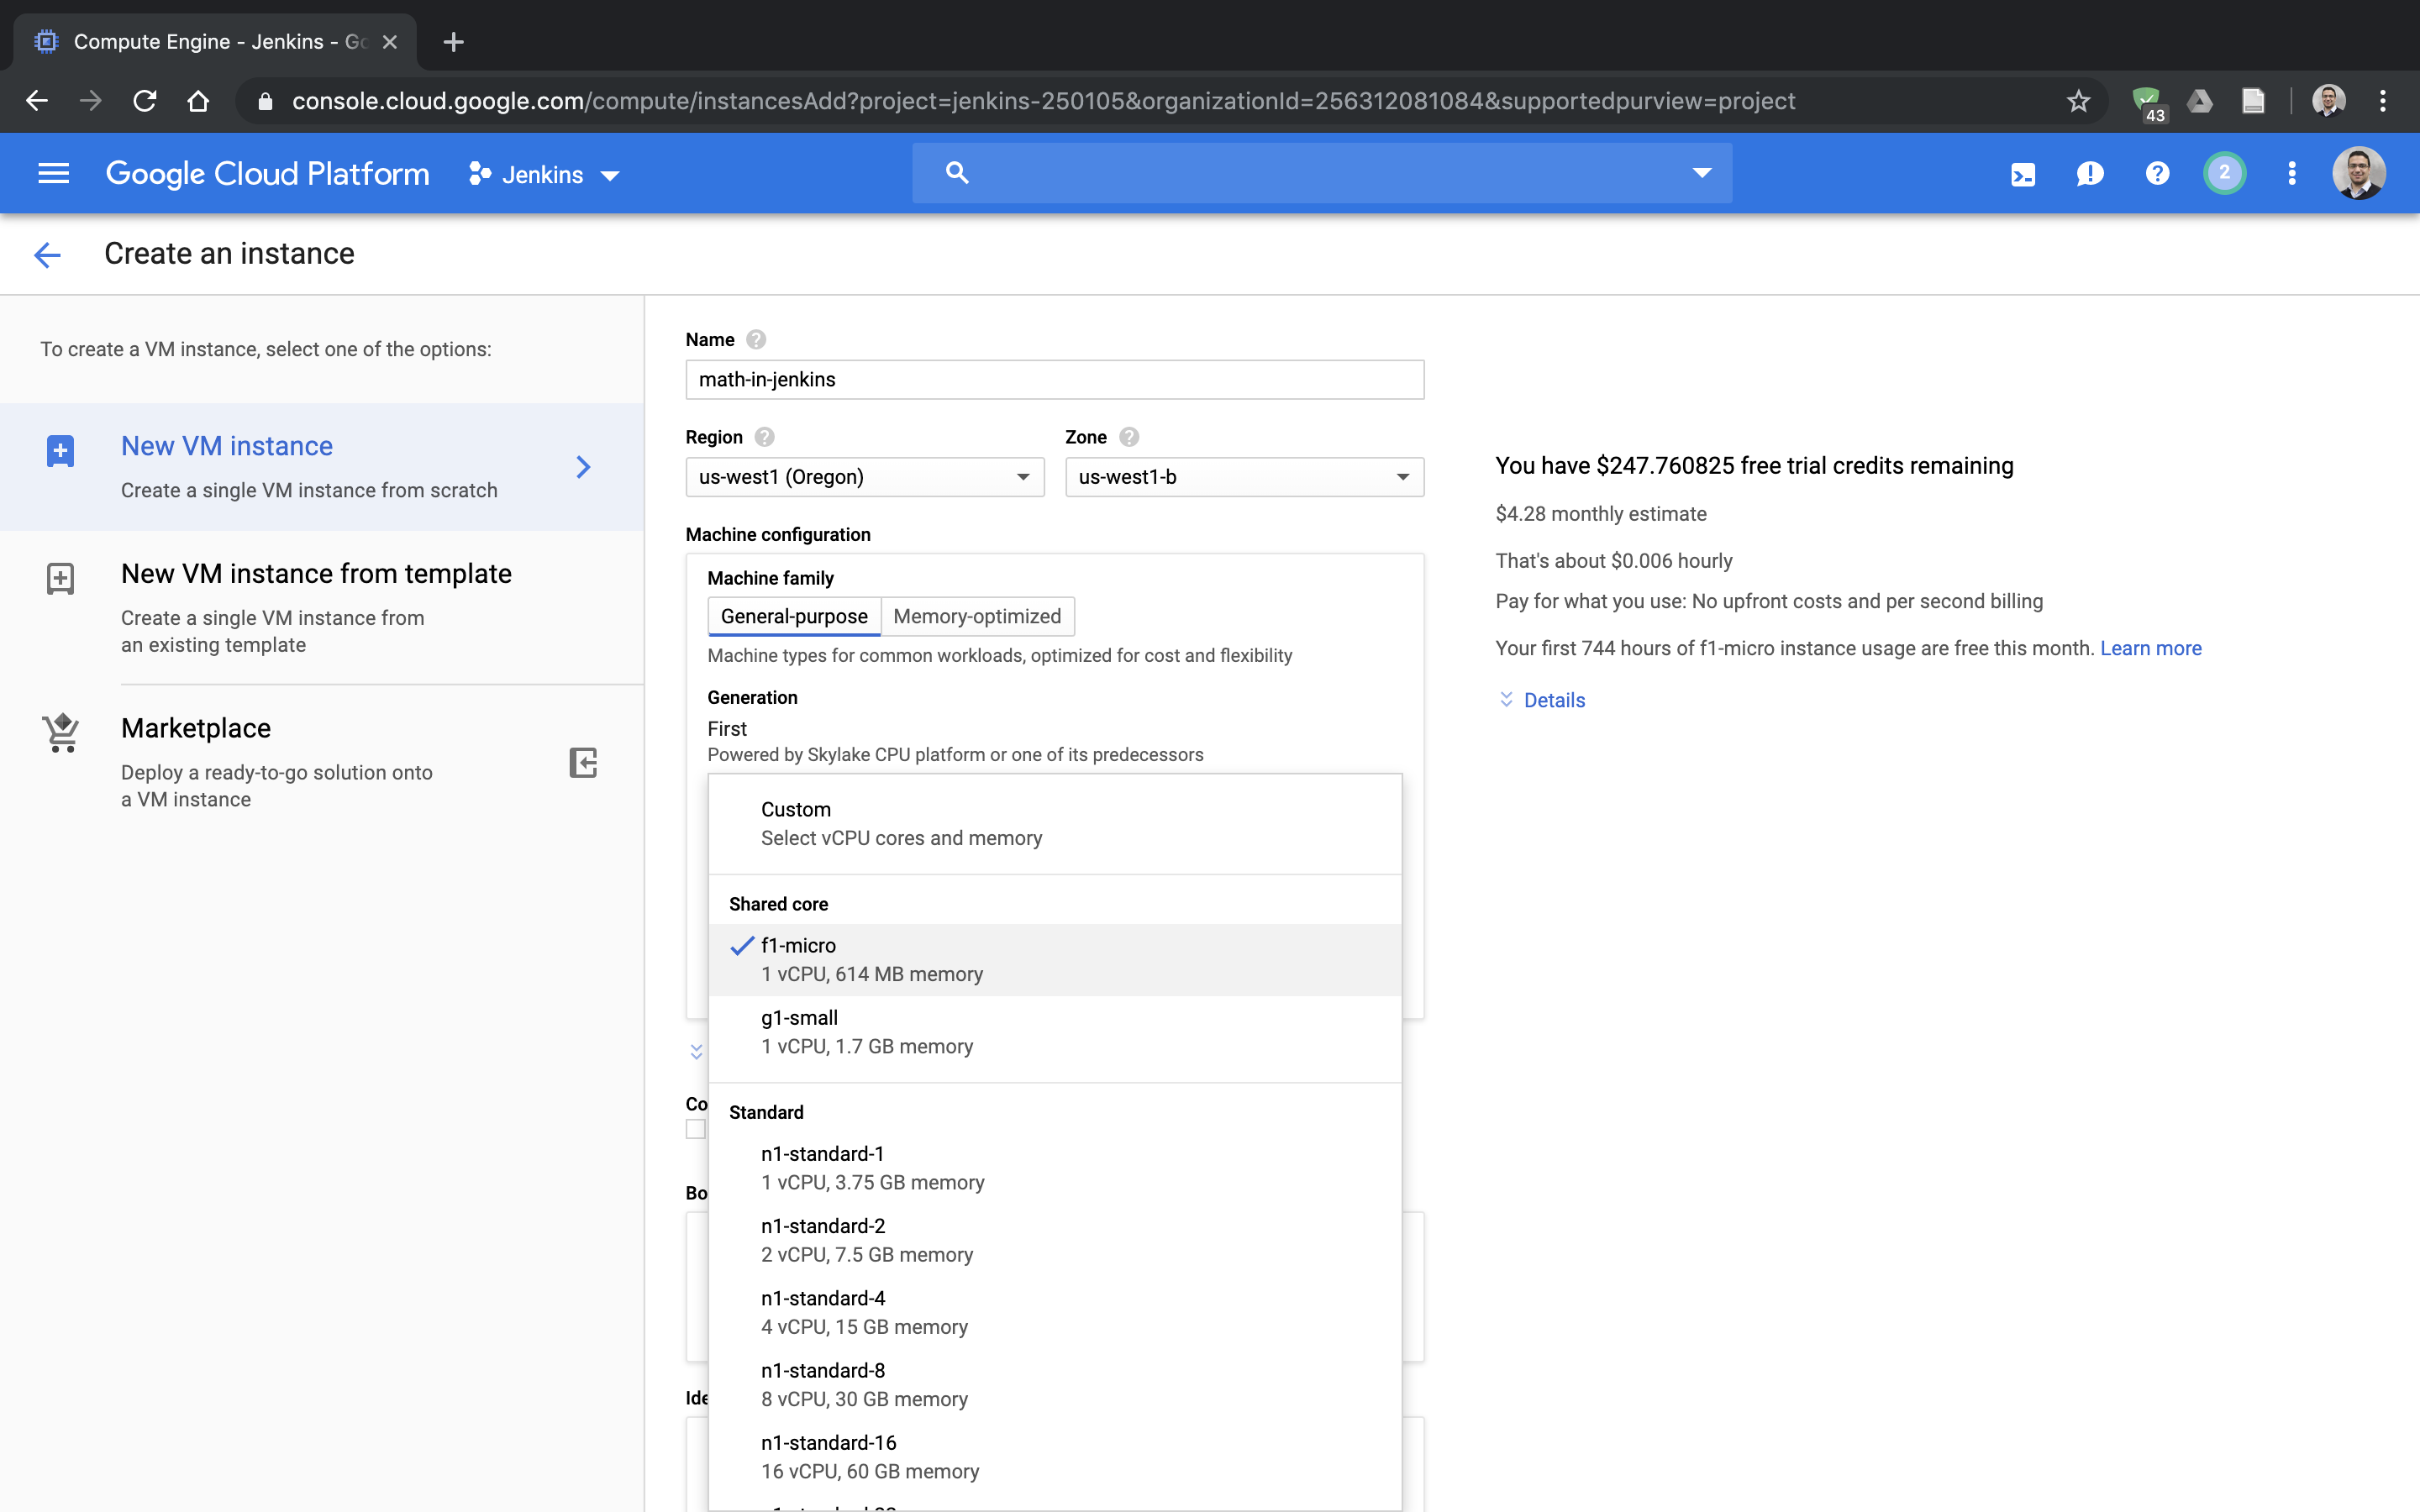Open the Region us-west1 dropdown
The image size is (2420, 1512).
(864, 477)
